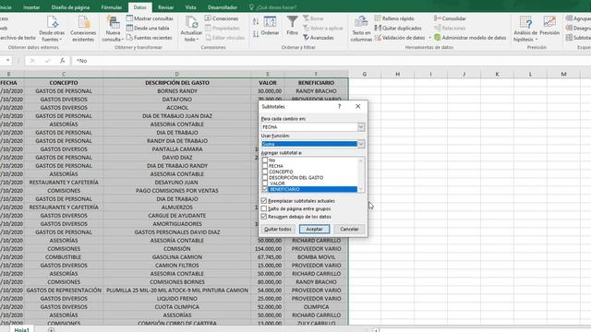
Task: Select column G header
Action: pos(365,74)
